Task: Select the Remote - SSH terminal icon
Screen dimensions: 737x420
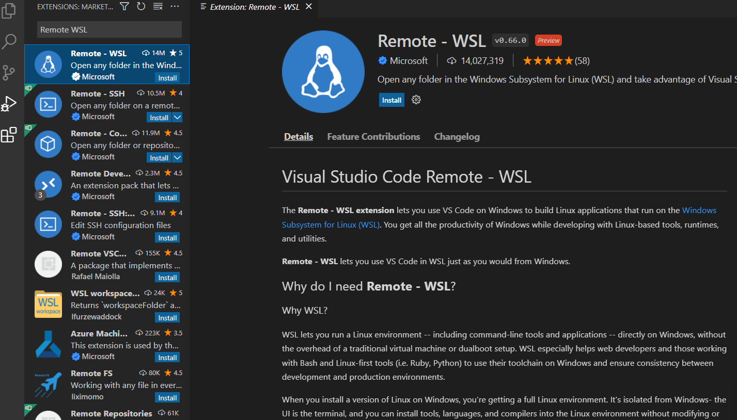Action: [48, 105]
